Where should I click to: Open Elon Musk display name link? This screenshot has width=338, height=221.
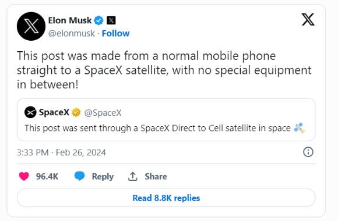pos(70,21)
